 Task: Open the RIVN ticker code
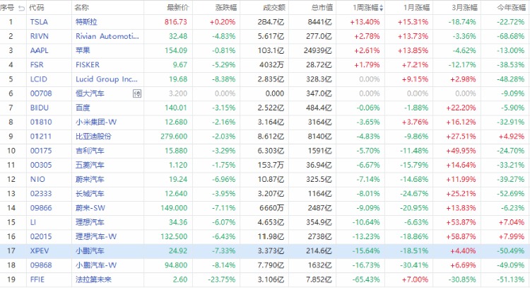click(39, 36)
